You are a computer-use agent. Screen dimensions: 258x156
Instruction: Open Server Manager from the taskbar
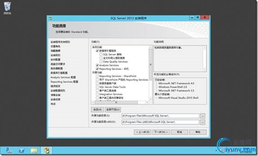9,150
